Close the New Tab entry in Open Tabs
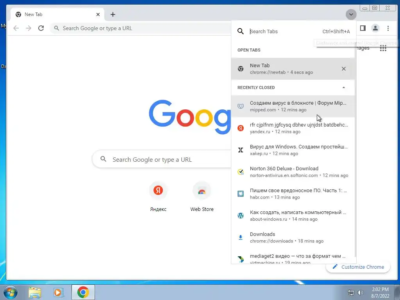 [344, 69]
